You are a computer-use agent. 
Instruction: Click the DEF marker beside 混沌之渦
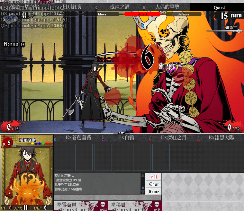(x=96, y=8)
